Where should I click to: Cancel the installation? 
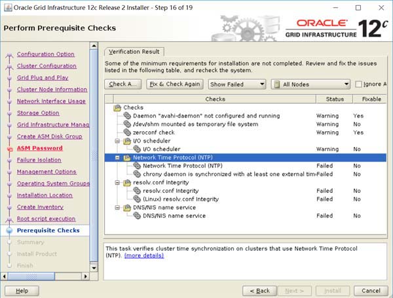(371, 291)
